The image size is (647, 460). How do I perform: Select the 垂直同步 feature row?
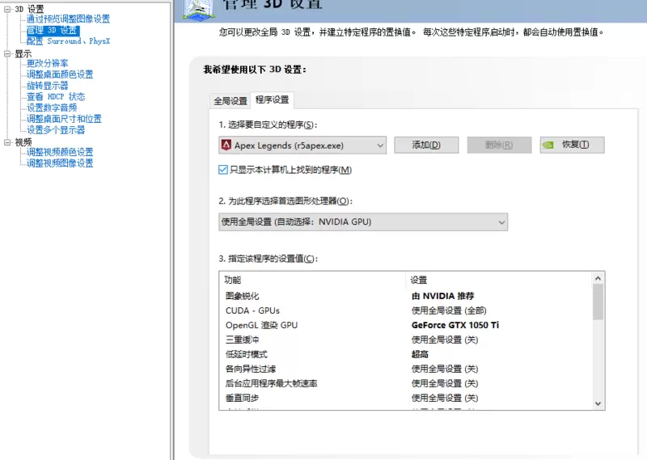pyautogui.click(x=406, y=398)
